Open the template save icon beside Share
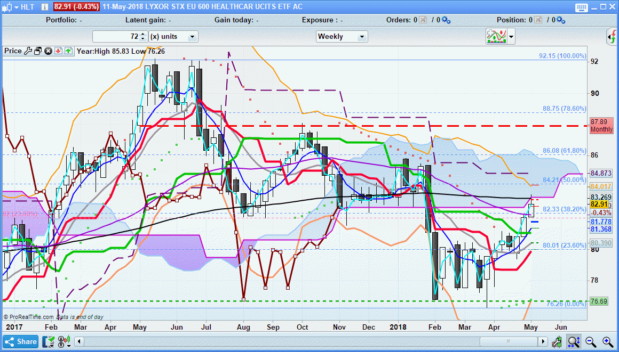The height and width of the screenshot is (352, 619). point(49,341)
